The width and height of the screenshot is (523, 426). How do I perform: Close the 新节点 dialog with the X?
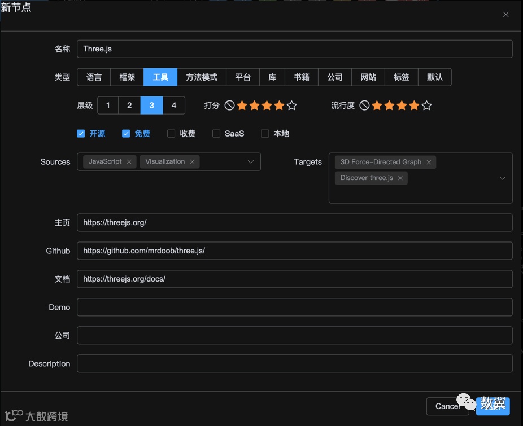505,15
